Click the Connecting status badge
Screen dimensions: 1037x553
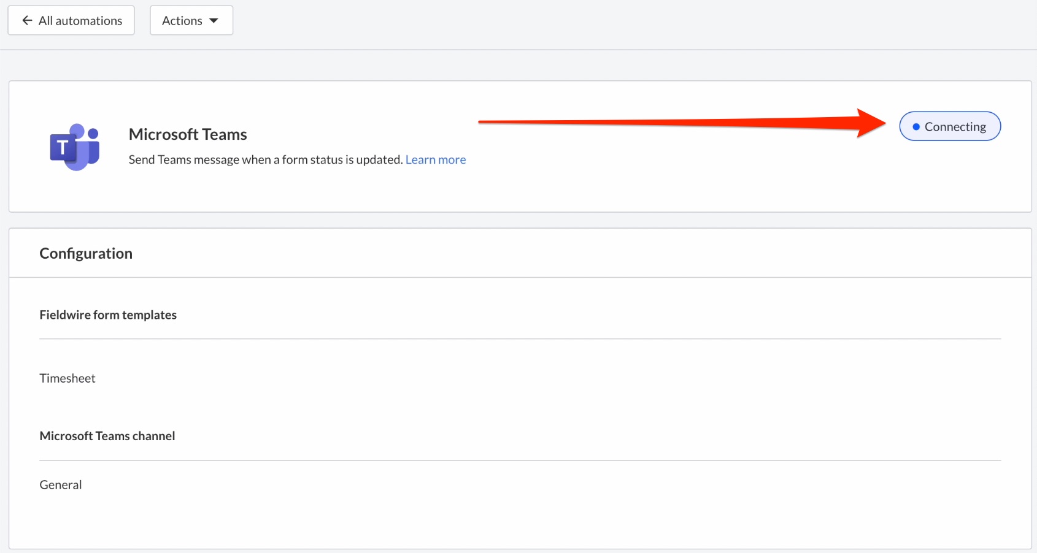point(950,126)
